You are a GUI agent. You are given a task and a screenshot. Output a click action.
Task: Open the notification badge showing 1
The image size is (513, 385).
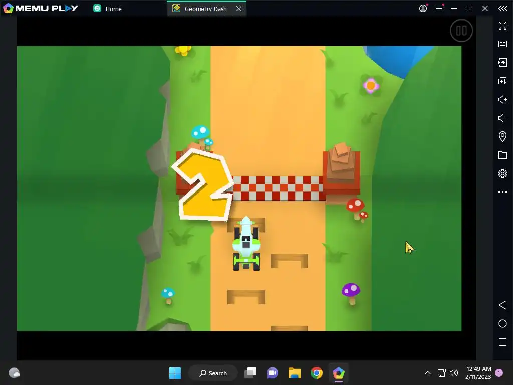(499, 373)
